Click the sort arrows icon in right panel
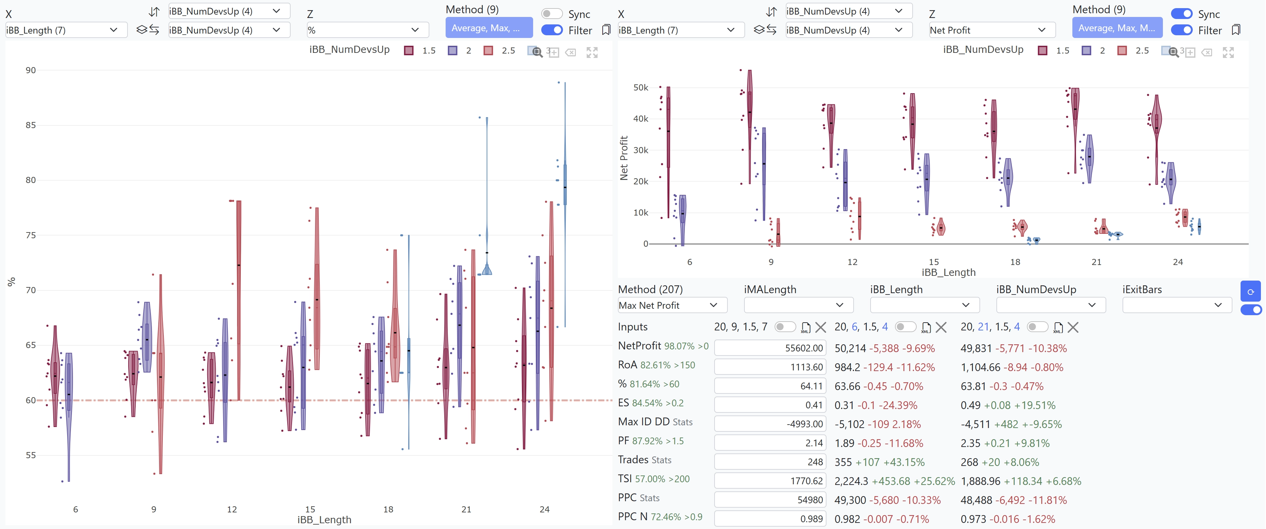The width and height of the screenshot is (1266, 529). click(x=772, y=11)
